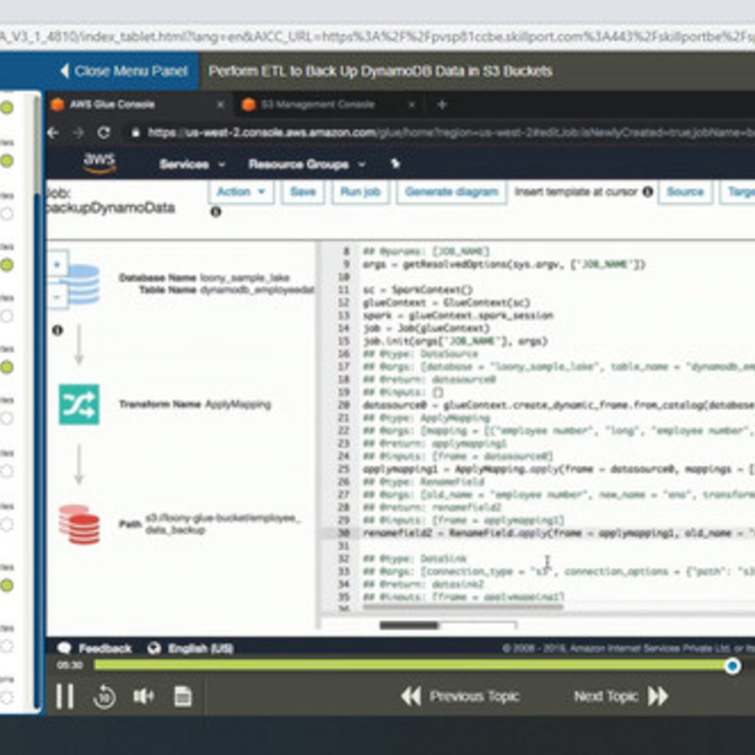Select the S3 data target red icon

79,525
